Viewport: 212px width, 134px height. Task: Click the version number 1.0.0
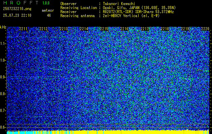[x=46, y=3]
